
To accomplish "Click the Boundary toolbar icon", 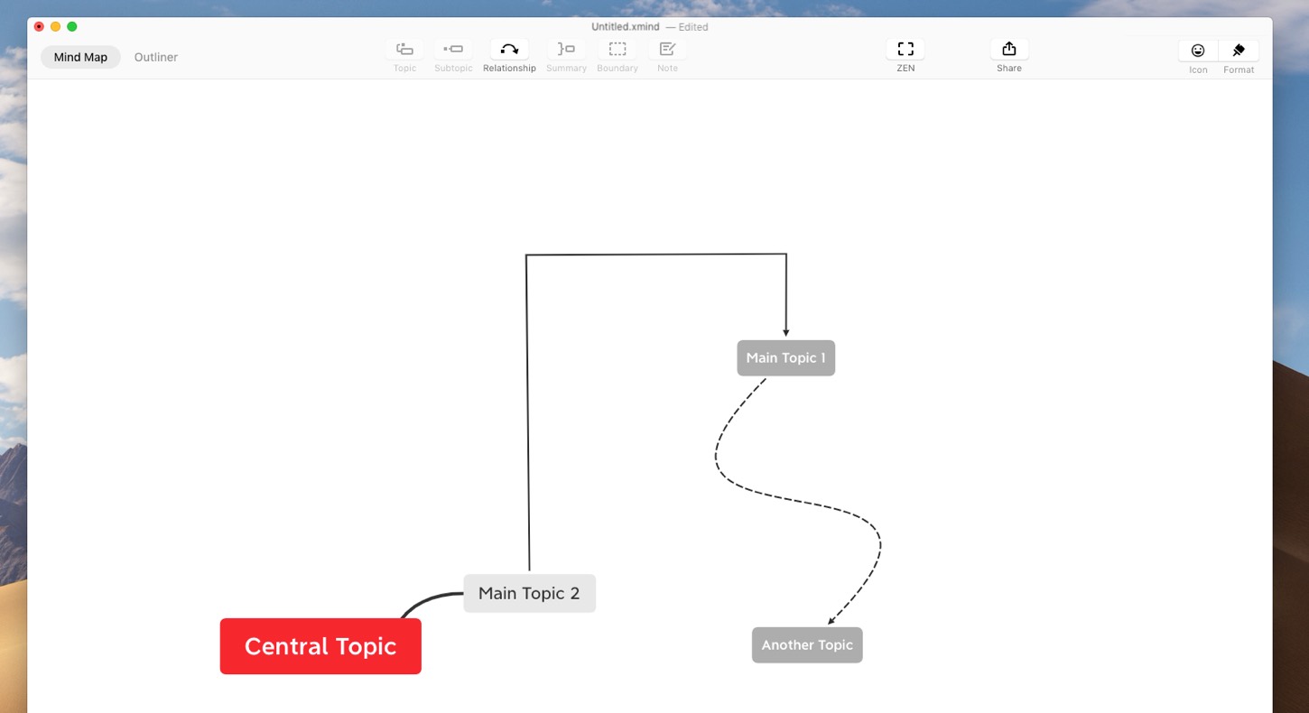I will coord(617,49).
